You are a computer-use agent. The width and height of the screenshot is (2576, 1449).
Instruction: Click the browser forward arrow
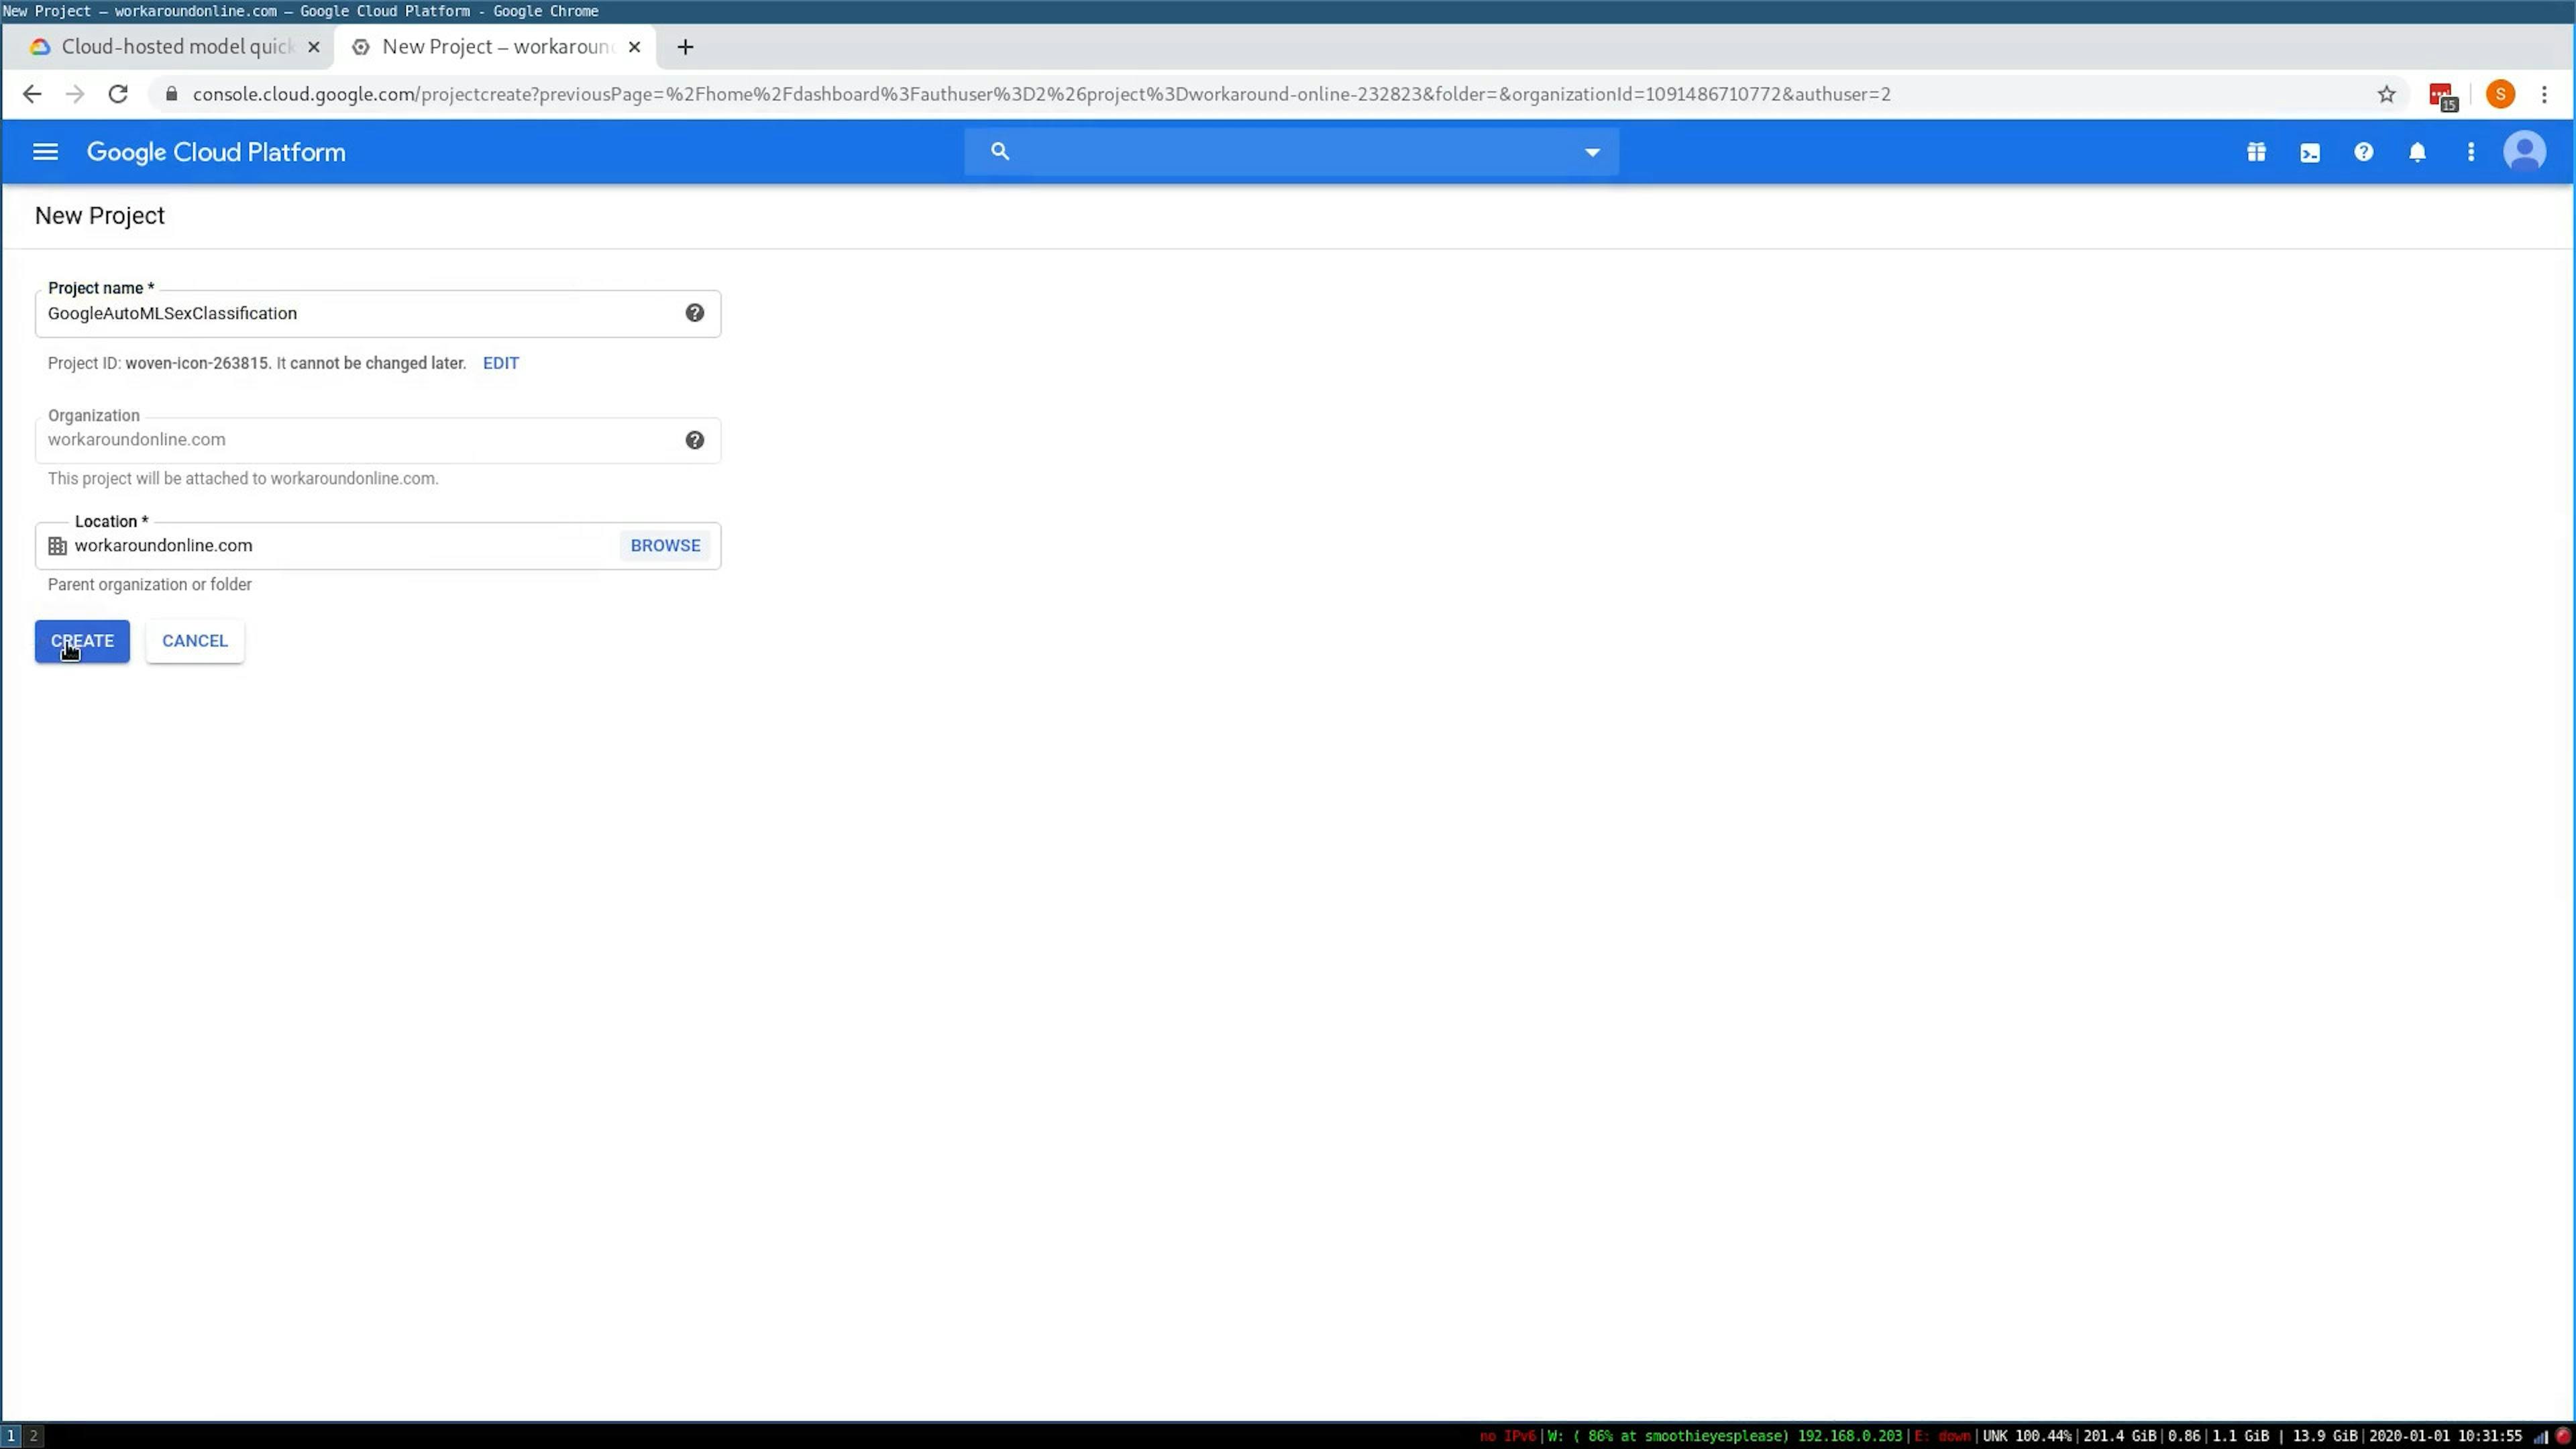[75, 94]
